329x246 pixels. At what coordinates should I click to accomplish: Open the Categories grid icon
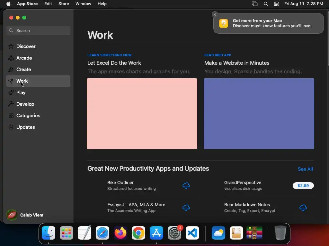[11, 115]
